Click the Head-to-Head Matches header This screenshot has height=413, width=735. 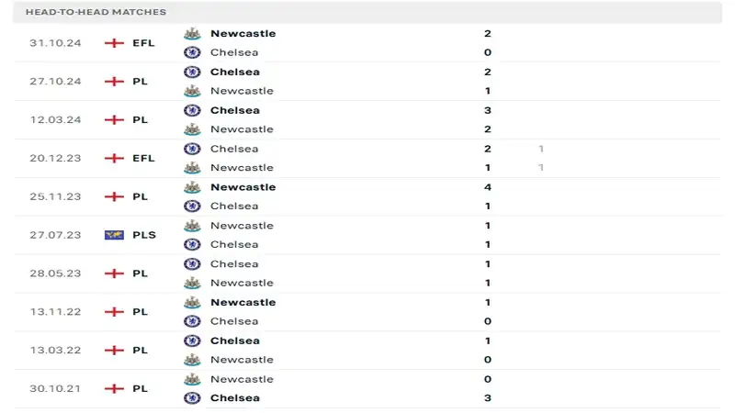pyautogui.click(x=96, y=12)
